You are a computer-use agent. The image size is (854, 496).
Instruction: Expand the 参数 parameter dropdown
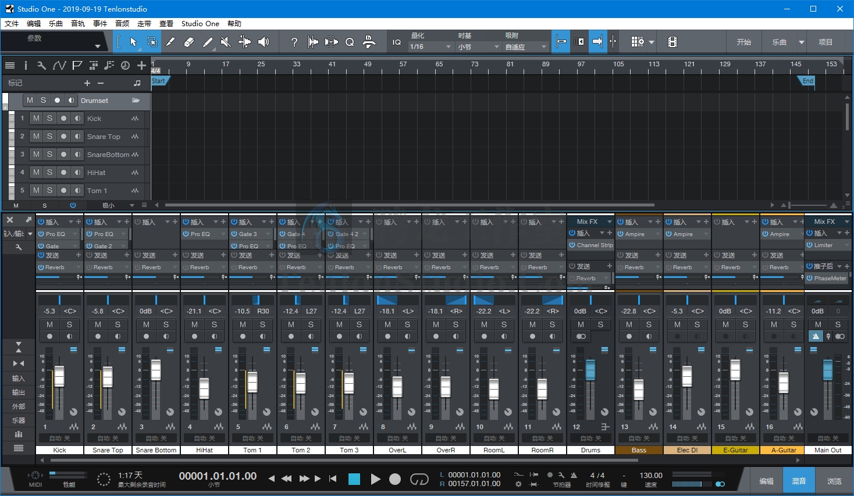[x=97, y=46]
